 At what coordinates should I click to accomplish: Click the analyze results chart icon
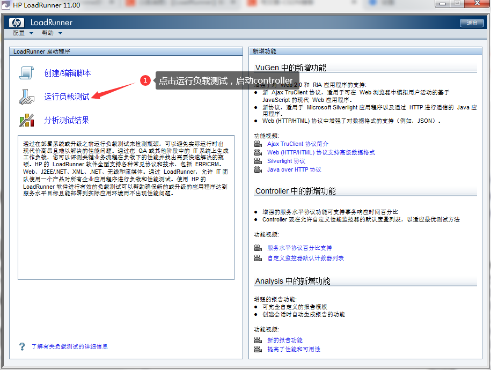click(27, 120)
